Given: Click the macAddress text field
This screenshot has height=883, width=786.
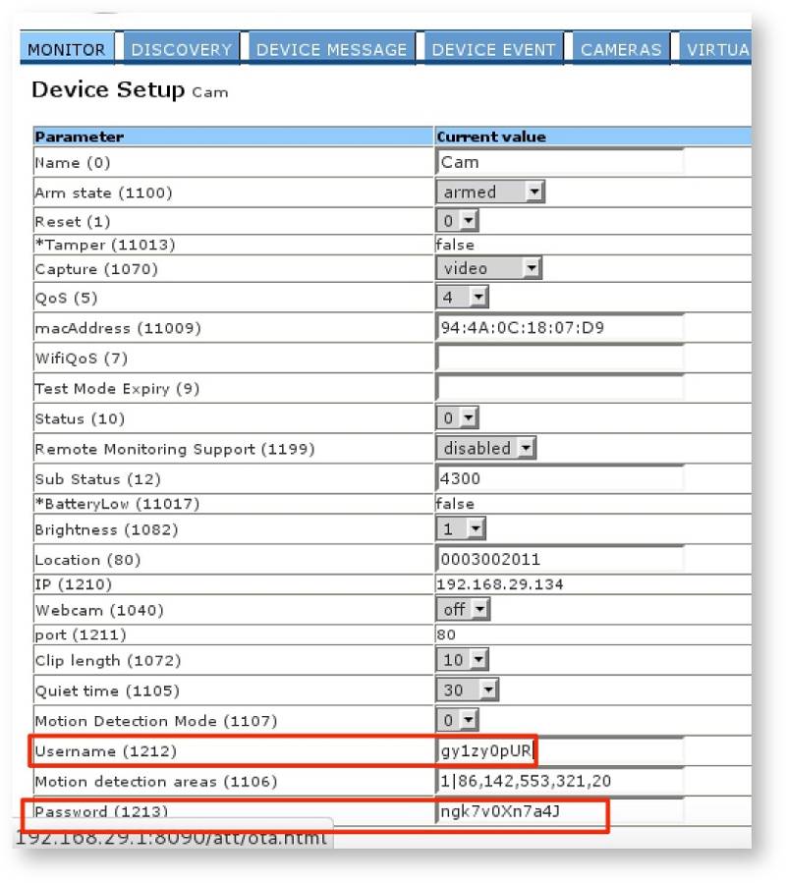Looking at the screenshot, I should [x=560, y=327].
